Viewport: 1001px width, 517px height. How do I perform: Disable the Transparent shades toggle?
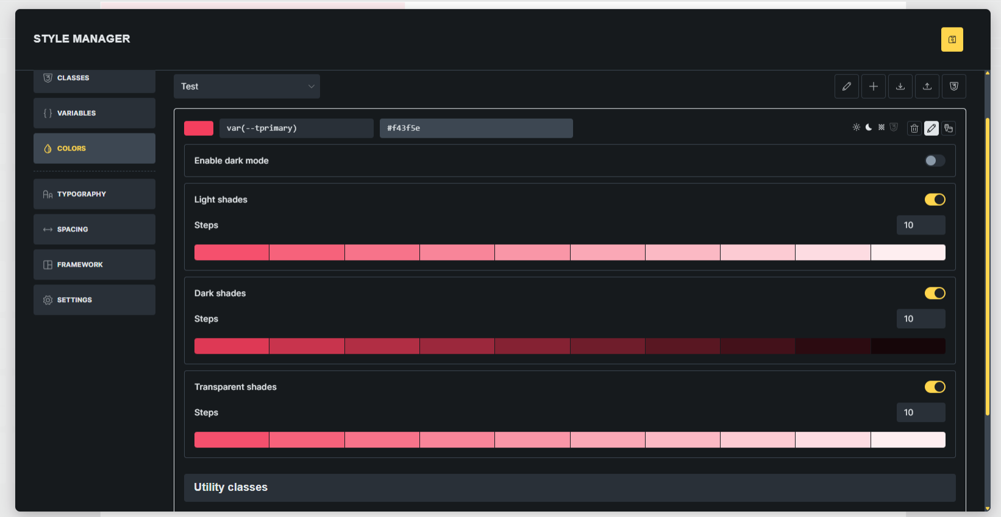point(934,387)
